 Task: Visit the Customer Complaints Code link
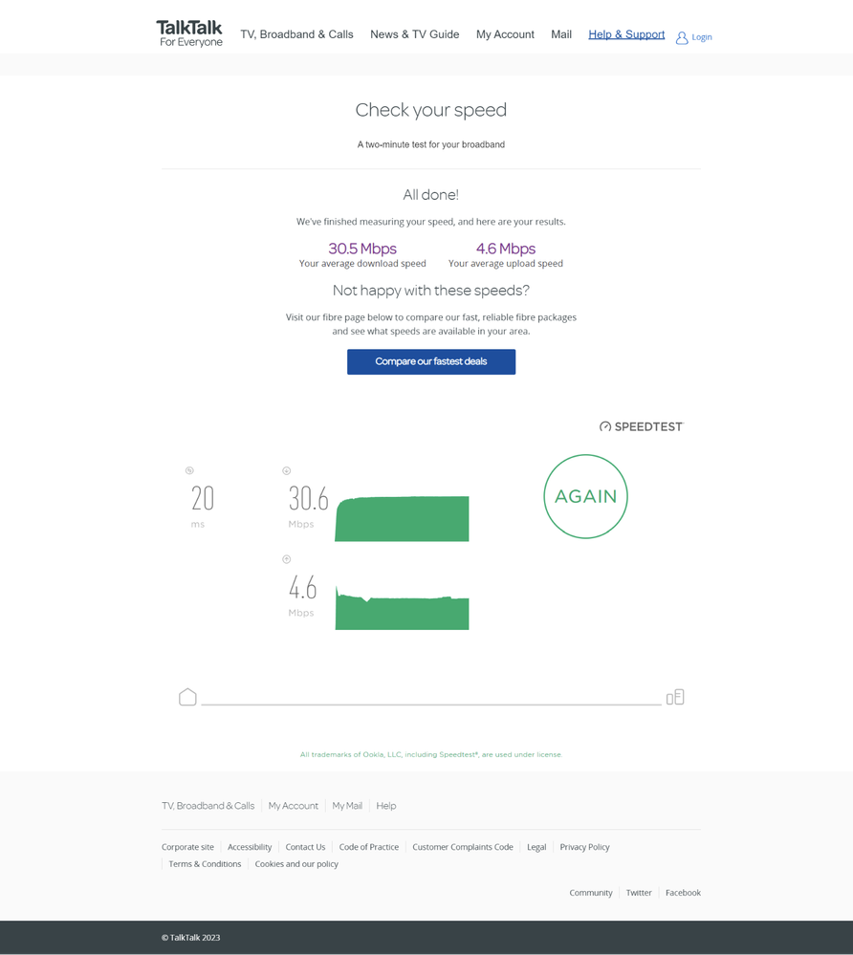pos(463,847)
